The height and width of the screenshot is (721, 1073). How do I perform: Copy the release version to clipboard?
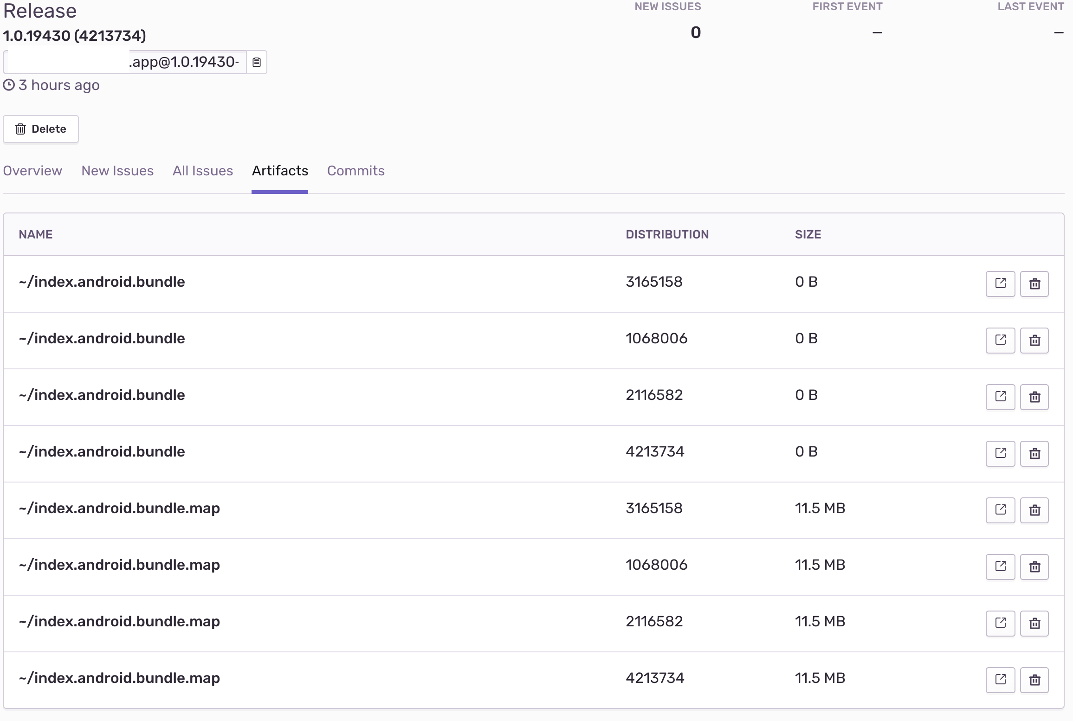(257, 62)
